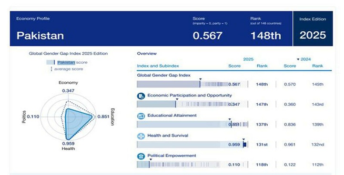The width and height of the screenshot is (344, 175).
Task: Click the Educational Attainment icon
Action: 141,116
